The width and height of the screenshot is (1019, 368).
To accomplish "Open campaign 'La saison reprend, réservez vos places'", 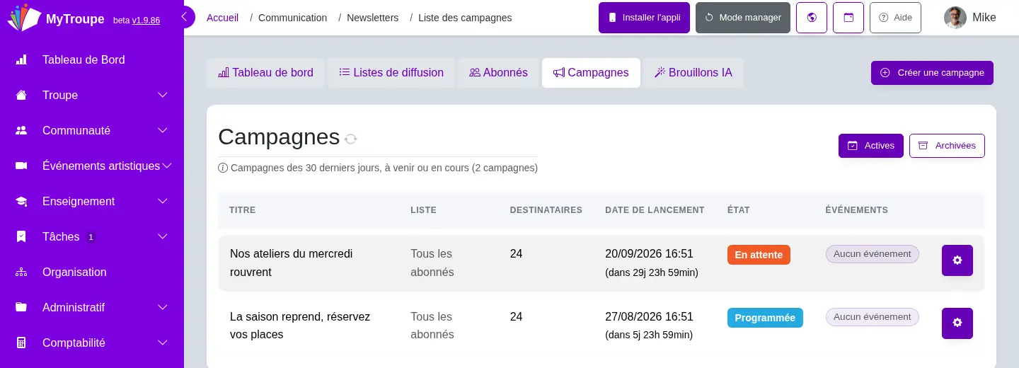I will tap(300, 326).
